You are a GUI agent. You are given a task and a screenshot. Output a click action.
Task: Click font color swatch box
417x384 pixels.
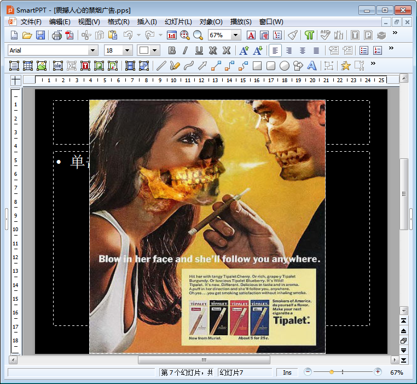(144, 50)
